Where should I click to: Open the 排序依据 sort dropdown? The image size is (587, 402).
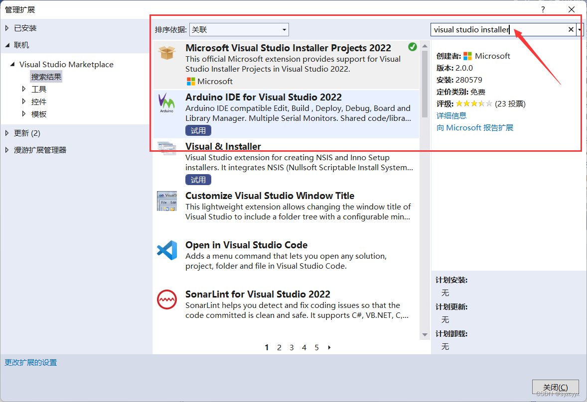tap(239, 29)
